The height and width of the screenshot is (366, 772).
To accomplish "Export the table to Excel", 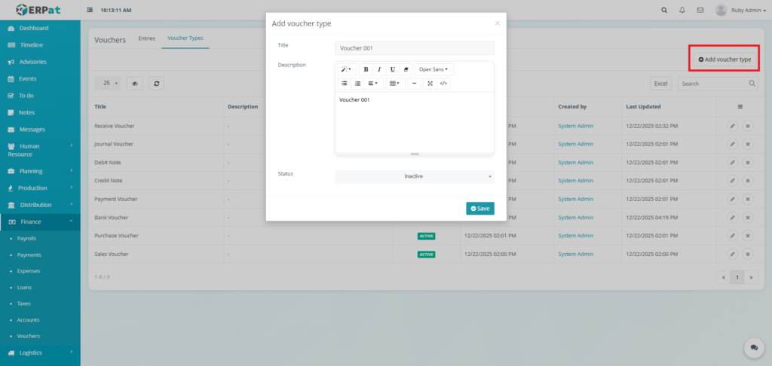I will point(660,84).
